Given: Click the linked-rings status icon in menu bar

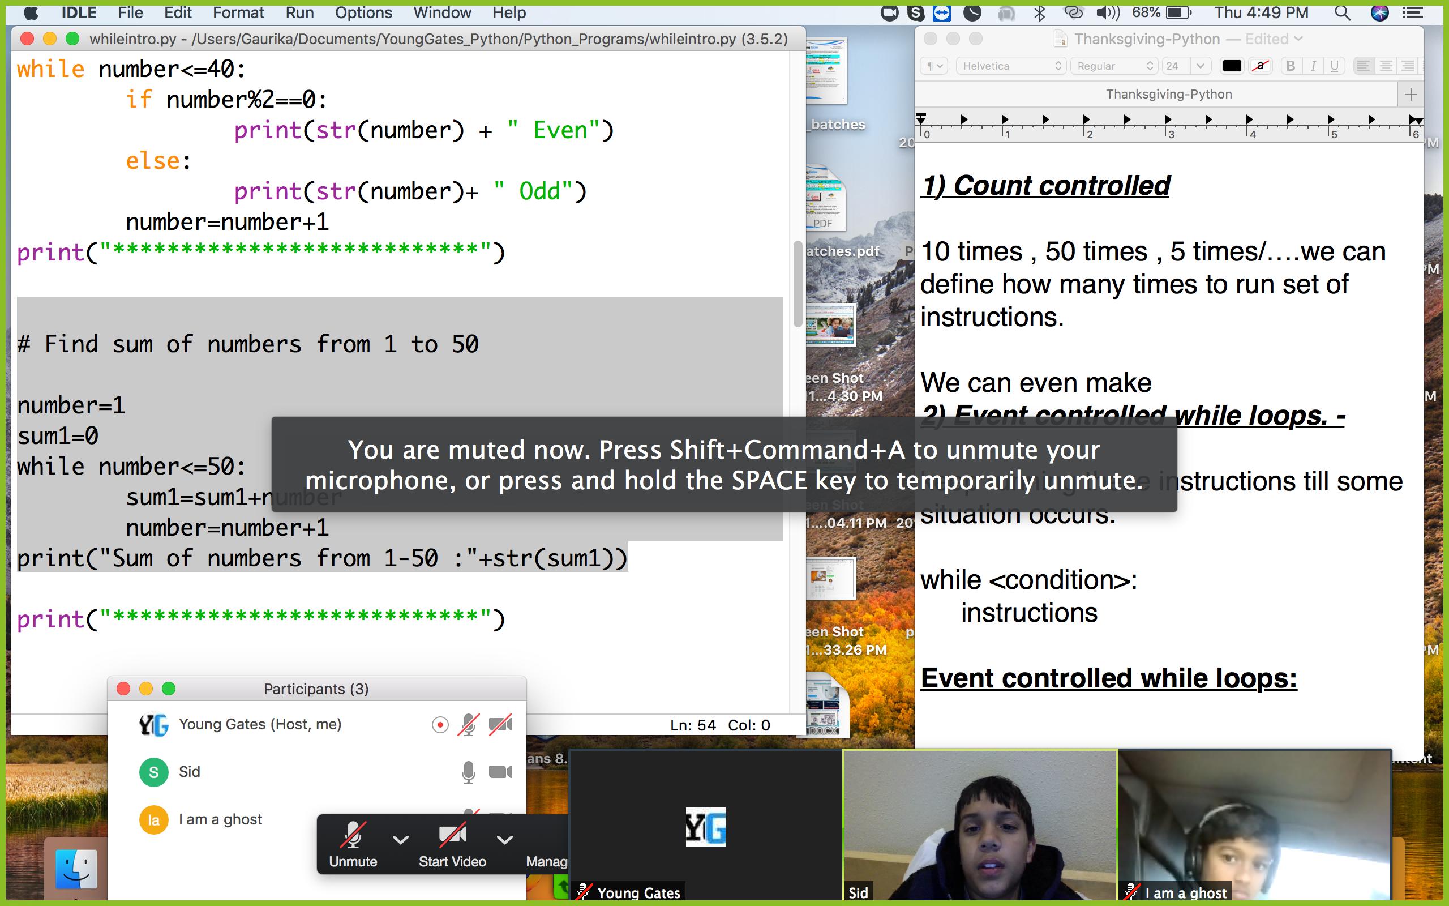Looking at the screenshot, I should tap(1074, 12).
